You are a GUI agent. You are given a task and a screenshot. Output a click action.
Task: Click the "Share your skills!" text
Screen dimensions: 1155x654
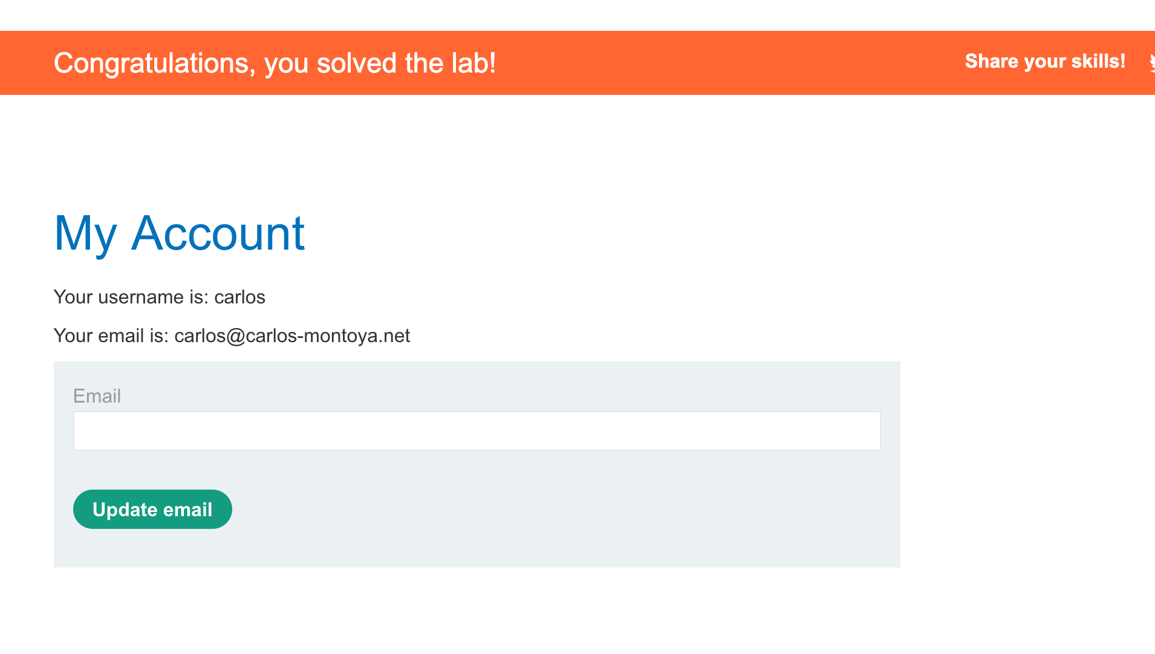pyautogui.click(x=1044, y=62)
